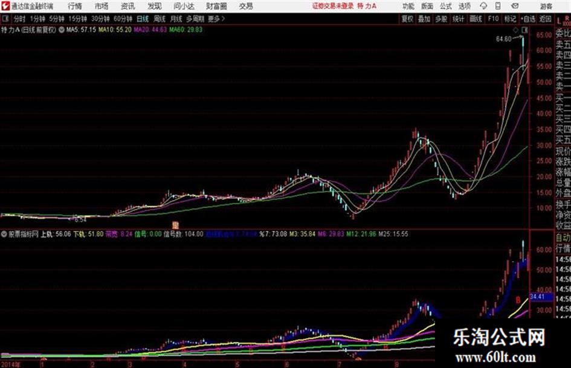The width and height of the screenshot is (571, 368).
Task: Click the mobile phone icon
Action: (498, 6)
